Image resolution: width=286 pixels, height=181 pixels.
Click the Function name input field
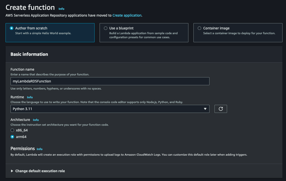coord(110,81)
